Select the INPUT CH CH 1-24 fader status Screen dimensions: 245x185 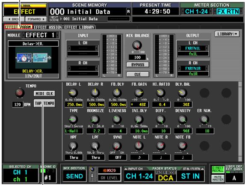[139, 176]
